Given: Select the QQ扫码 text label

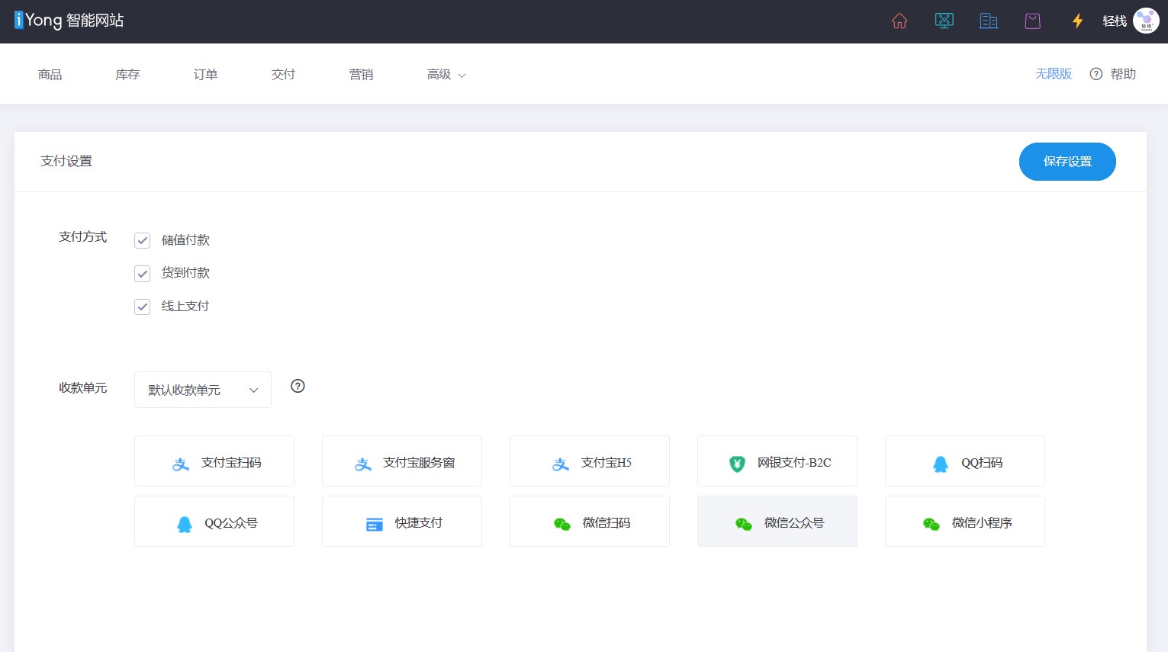Looking at the screenshot, I should tap(982, 463).
